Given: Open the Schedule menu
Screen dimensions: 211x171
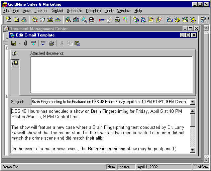Looking at the screenshot, I should (75, 11).
